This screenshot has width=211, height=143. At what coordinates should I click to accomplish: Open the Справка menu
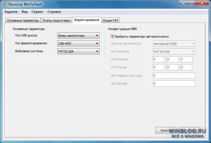[54, 12]
